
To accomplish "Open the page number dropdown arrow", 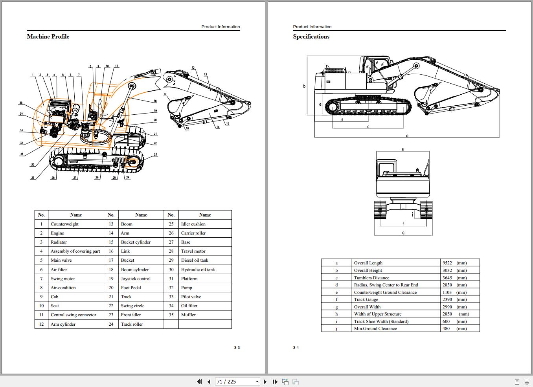I will [x=257, y=381].
